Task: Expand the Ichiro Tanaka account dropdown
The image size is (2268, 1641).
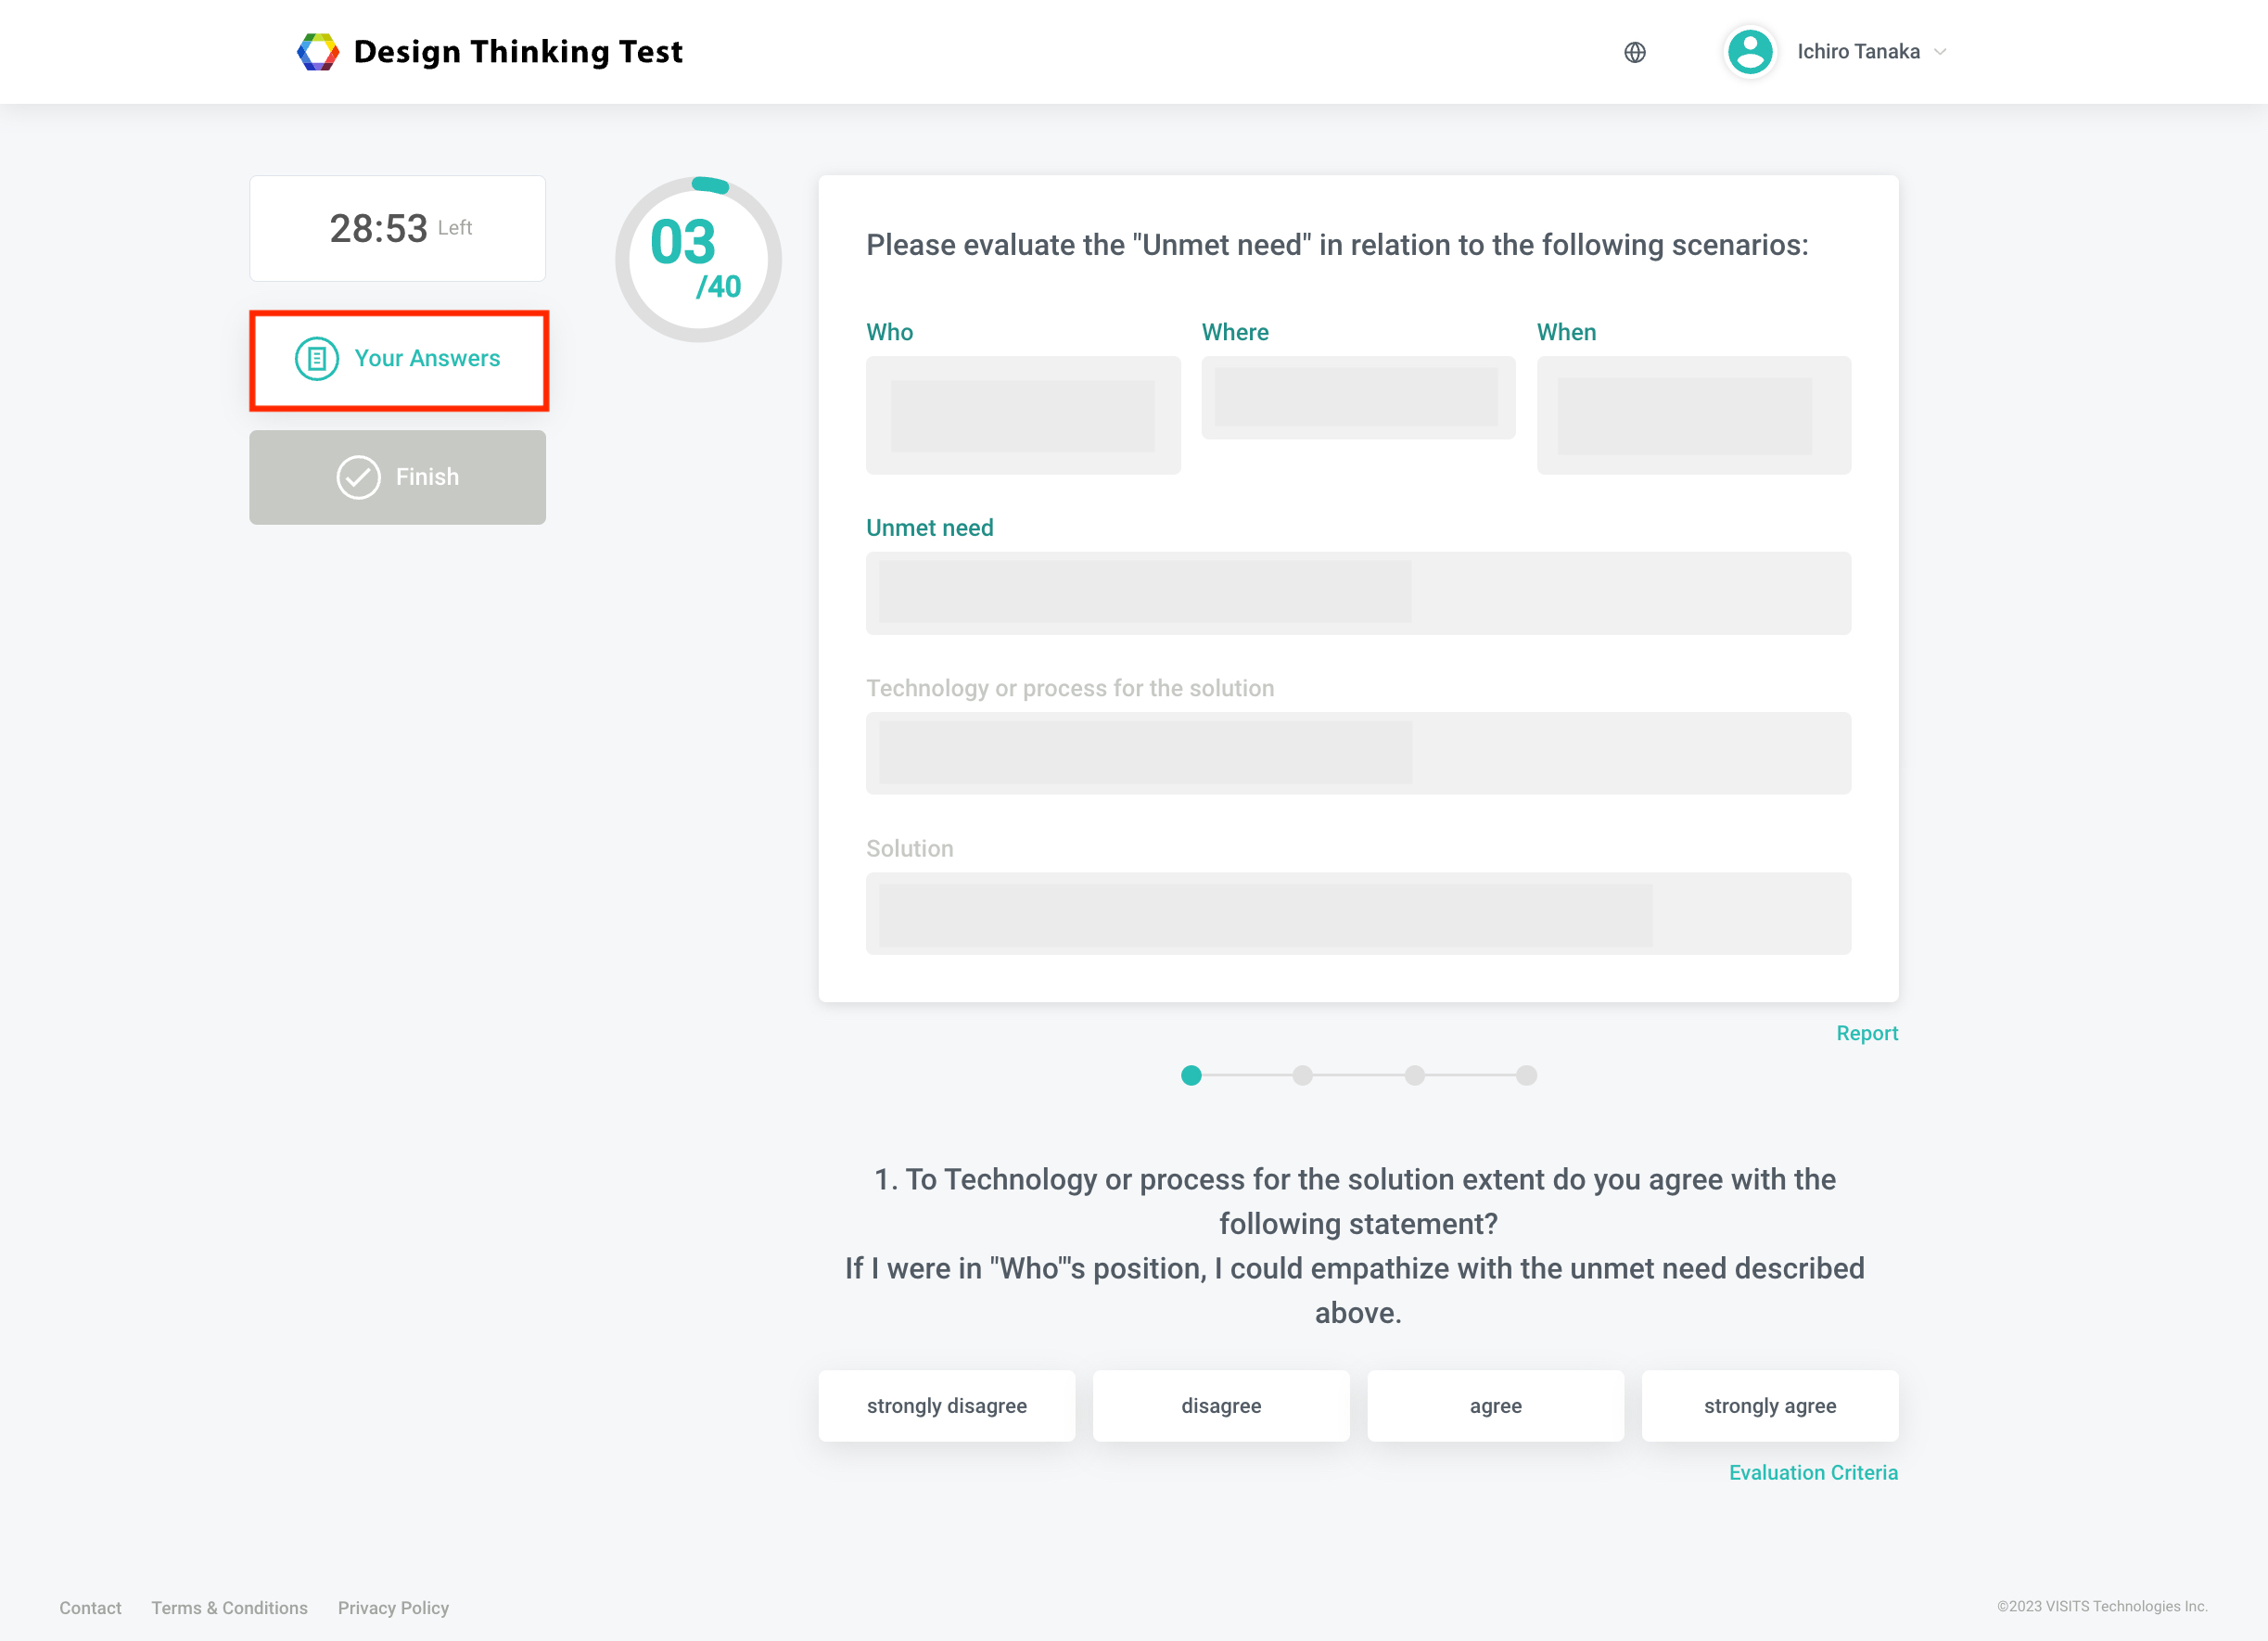Action: tap(1941, 51)
